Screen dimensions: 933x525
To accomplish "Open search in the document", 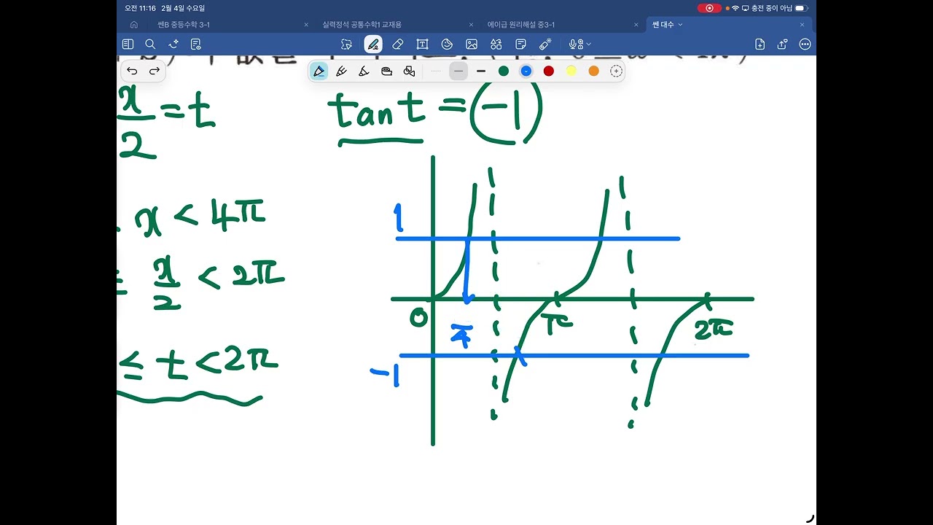I will 150,44.
